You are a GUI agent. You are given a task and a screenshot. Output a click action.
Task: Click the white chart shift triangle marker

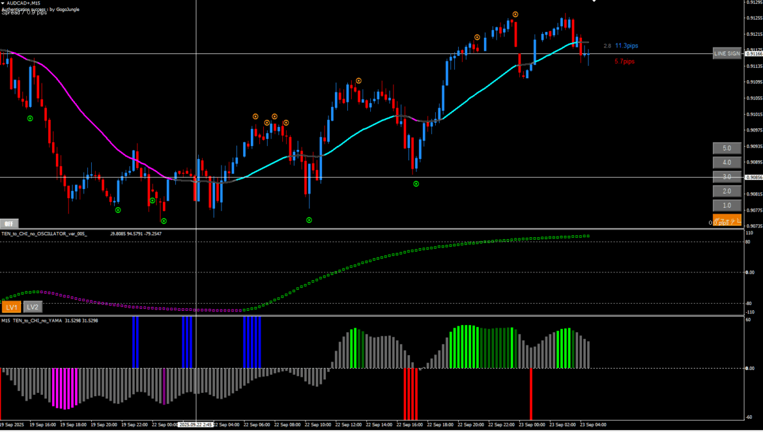pos(594,2)
